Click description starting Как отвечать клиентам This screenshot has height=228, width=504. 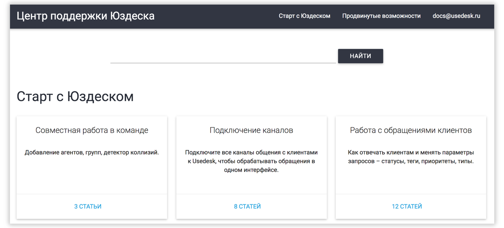click(x=411, y=157)
